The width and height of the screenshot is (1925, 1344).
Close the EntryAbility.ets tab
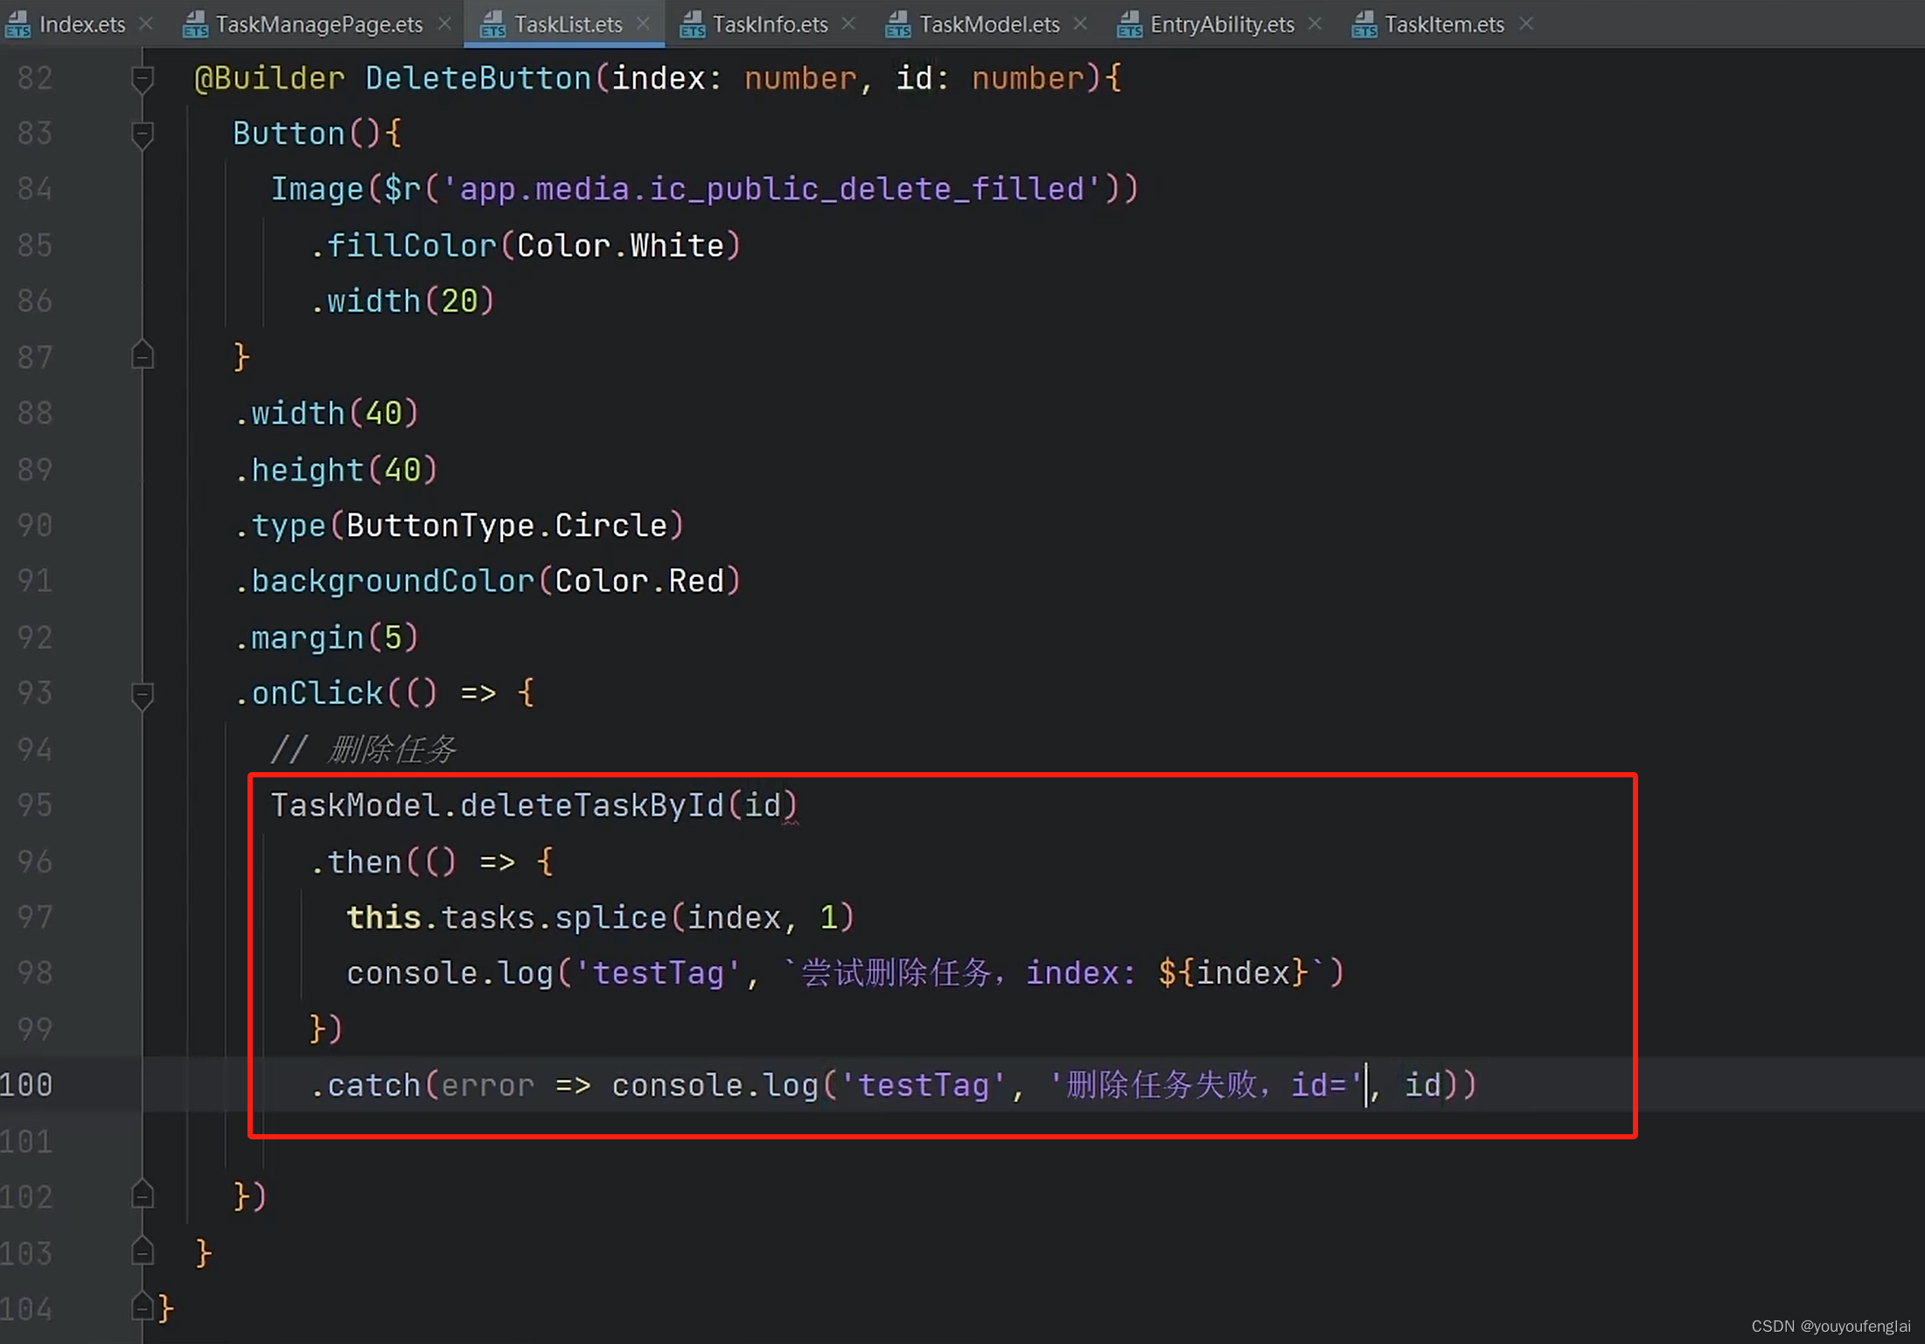pyautogui.click(x=1315, y=24)
